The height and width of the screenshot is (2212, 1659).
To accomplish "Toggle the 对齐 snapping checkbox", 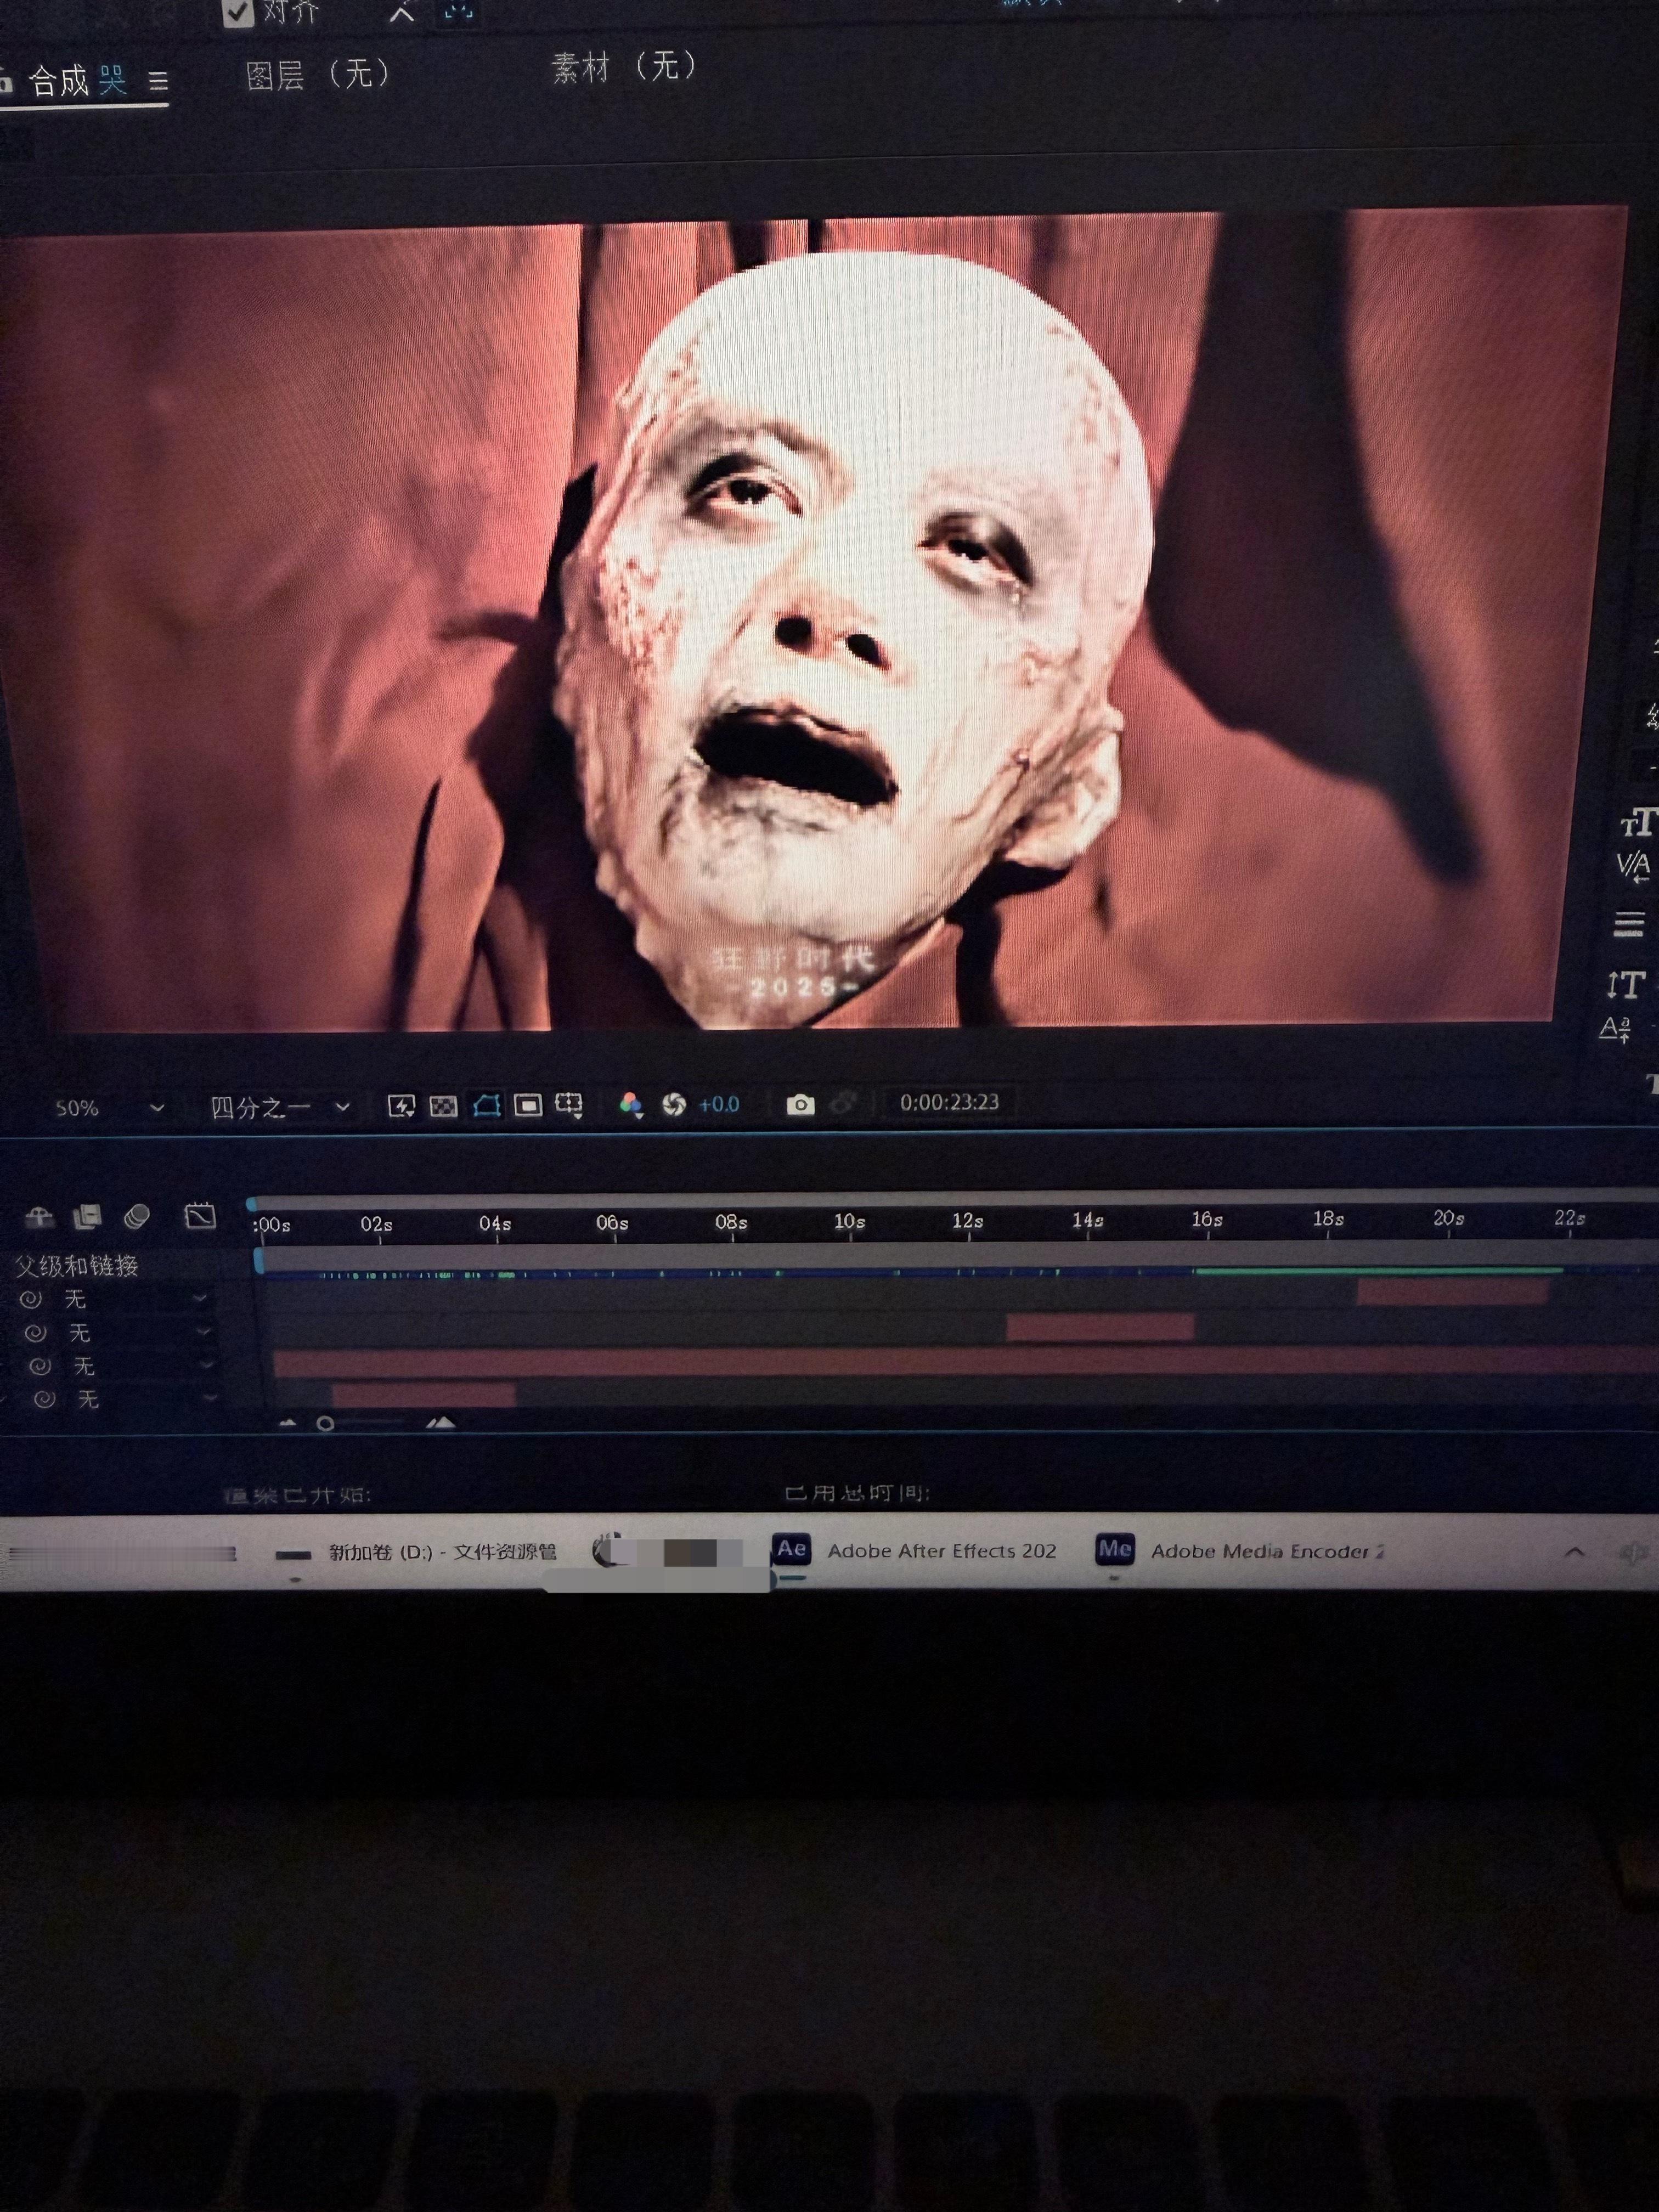I will [x=238, y=13].
